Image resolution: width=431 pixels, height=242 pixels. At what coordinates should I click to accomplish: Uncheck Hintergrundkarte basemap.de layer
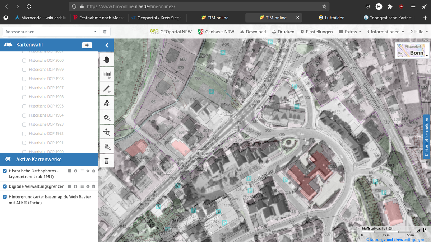coord(5,197)
